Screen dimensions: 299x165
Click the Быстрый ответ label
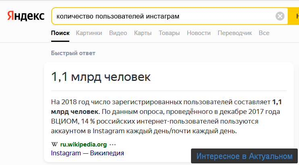[73, 53]
